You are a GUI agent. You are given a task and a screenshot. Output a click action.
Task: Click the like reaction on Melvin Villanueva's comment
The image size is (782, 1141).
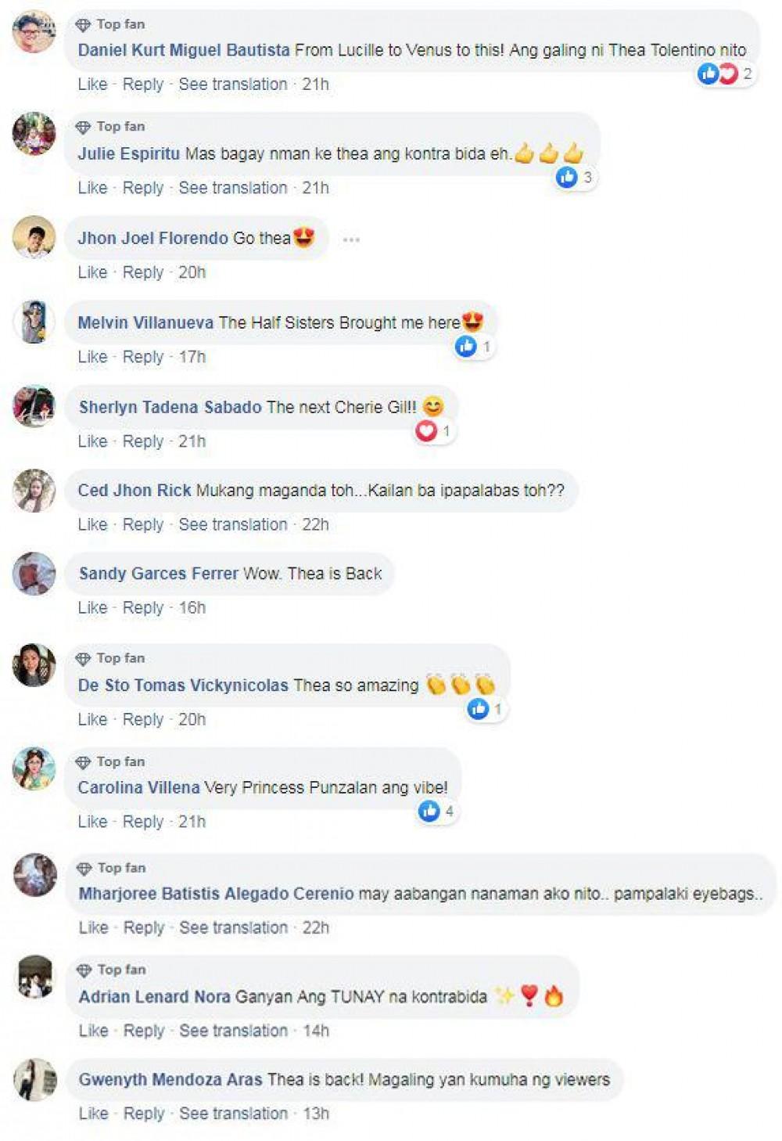(466, 346)
